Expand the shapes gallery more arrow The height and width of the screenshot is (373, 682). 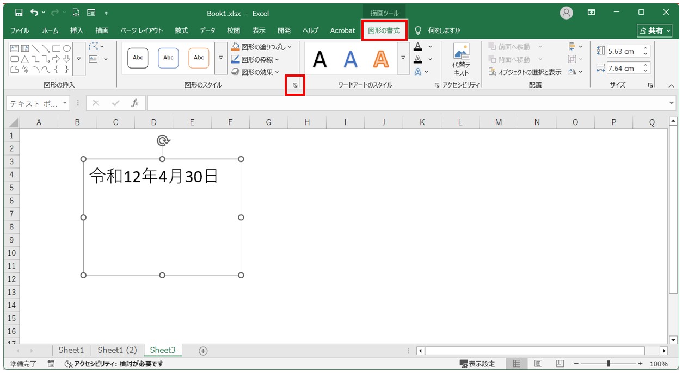79,59
